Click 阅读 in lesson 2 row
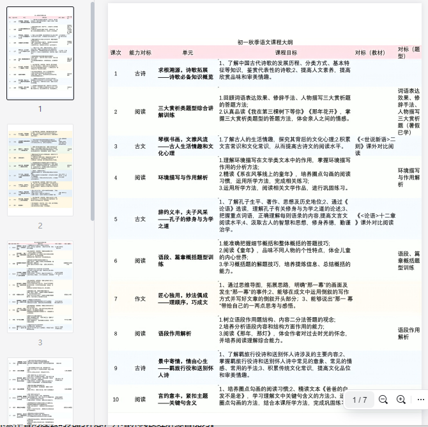 click(140, 112)
